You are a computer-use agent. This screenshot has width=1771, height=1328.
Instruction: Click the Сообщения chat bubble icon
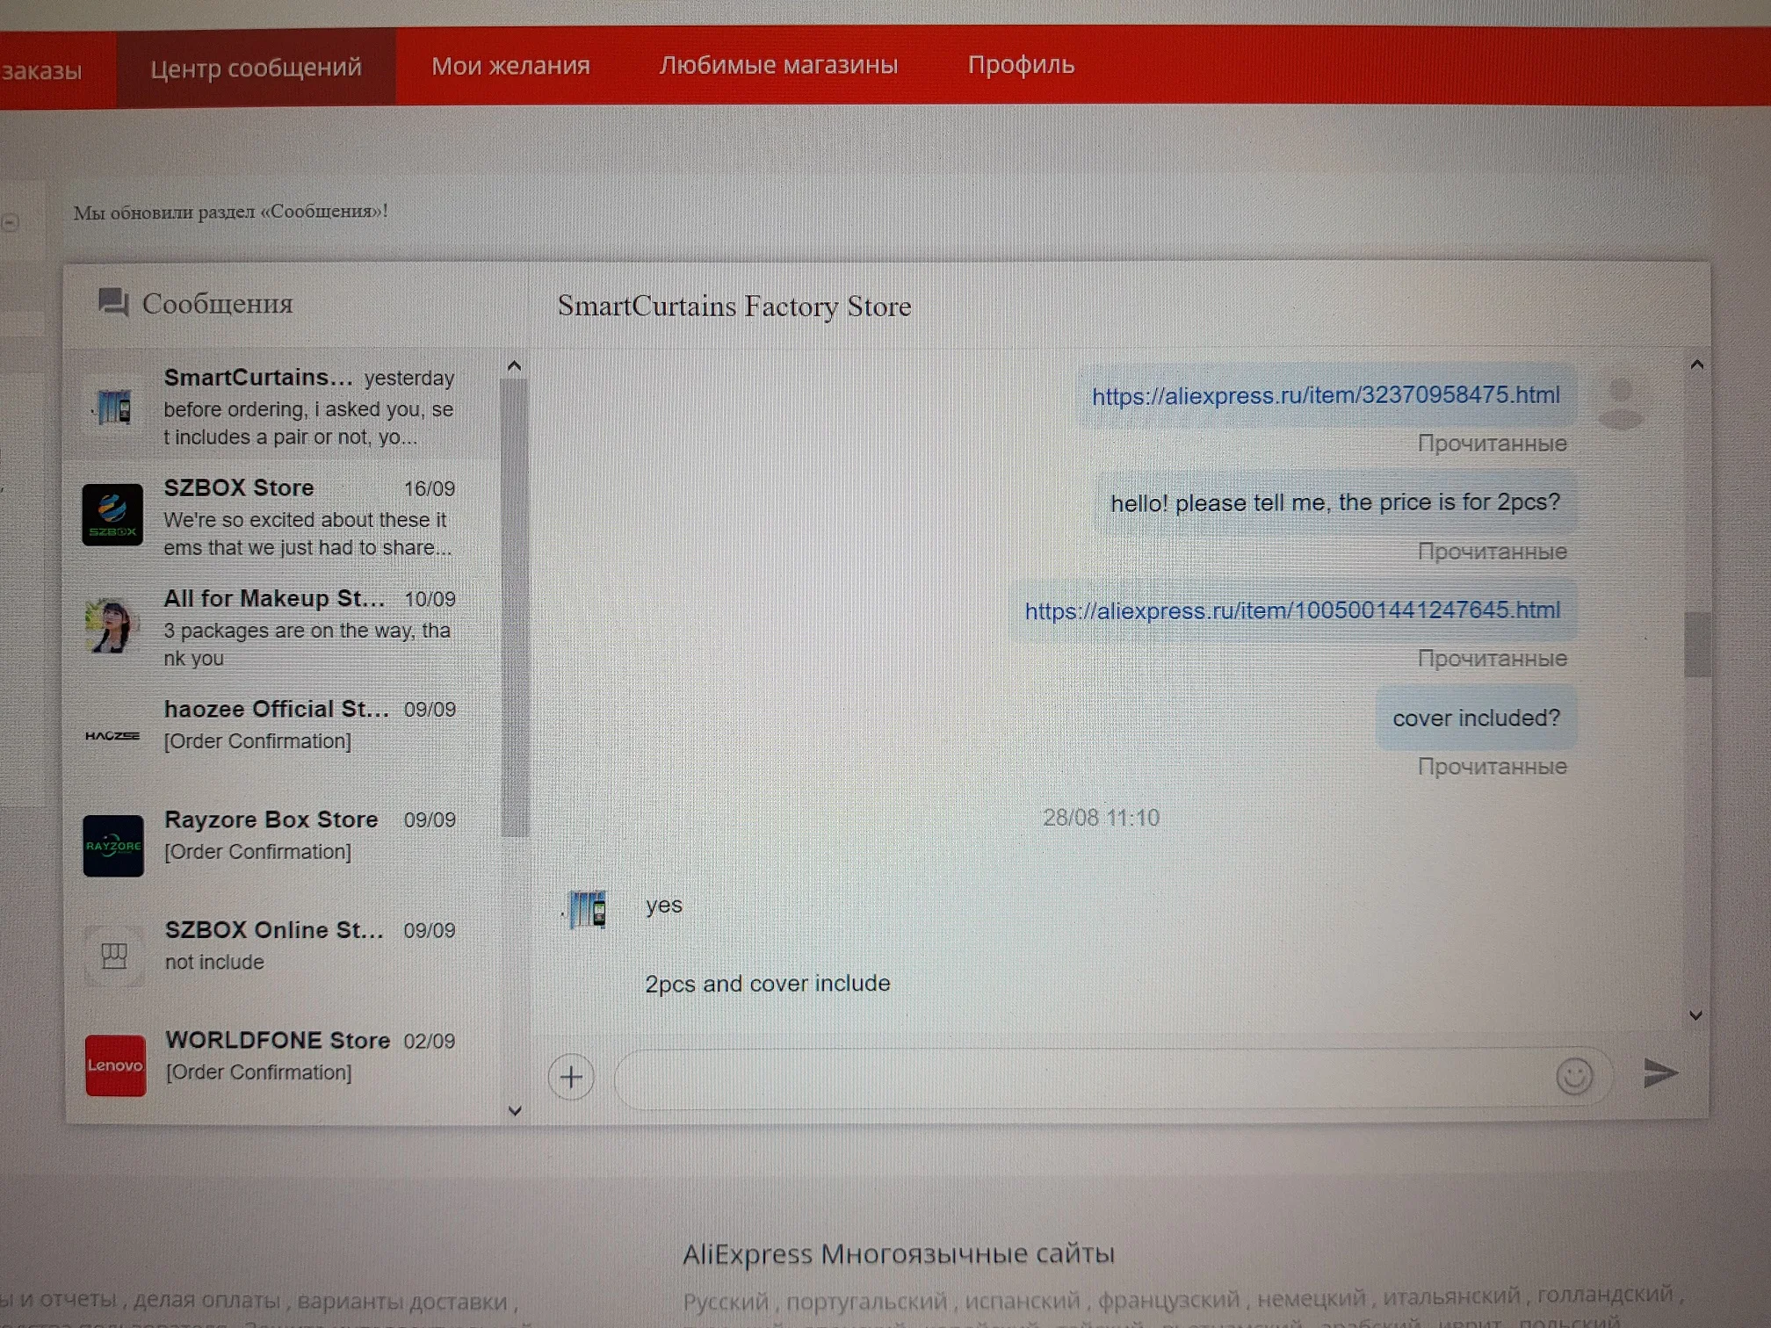tap(113, 303)
